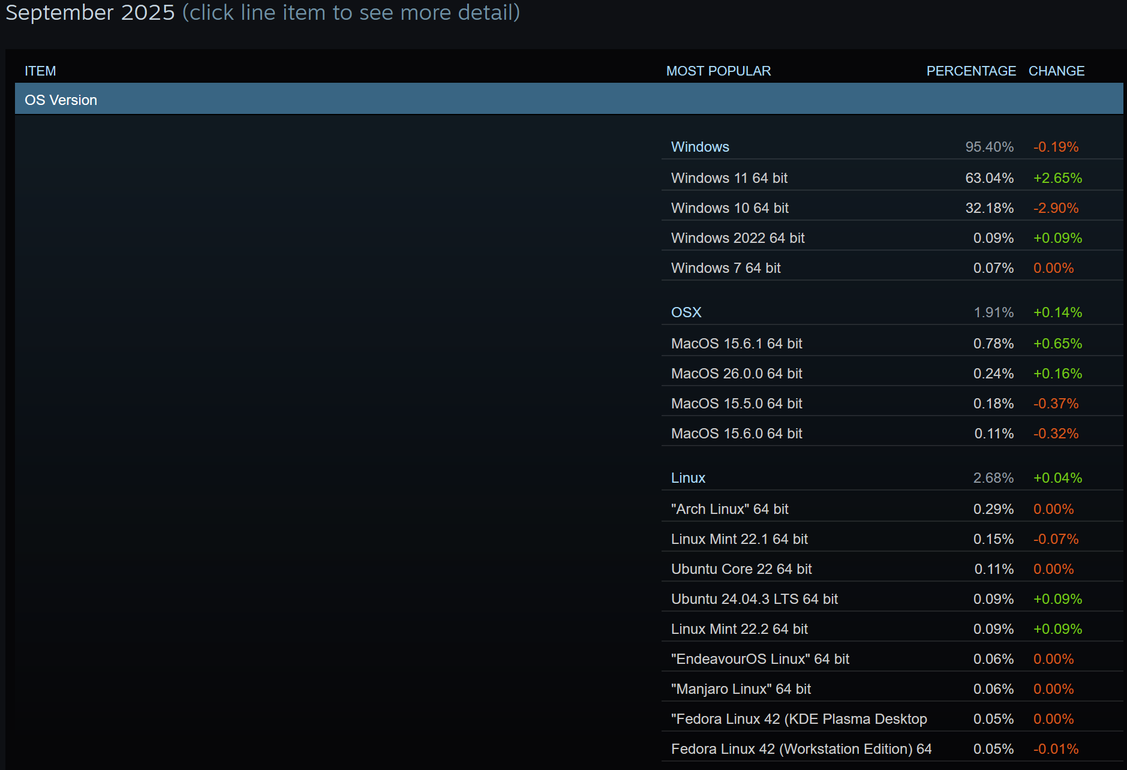Viewport: 1127px width, 770px height.
Task: Select the Windows 2022 64 bit row name
Action: [x=738, y=238]
